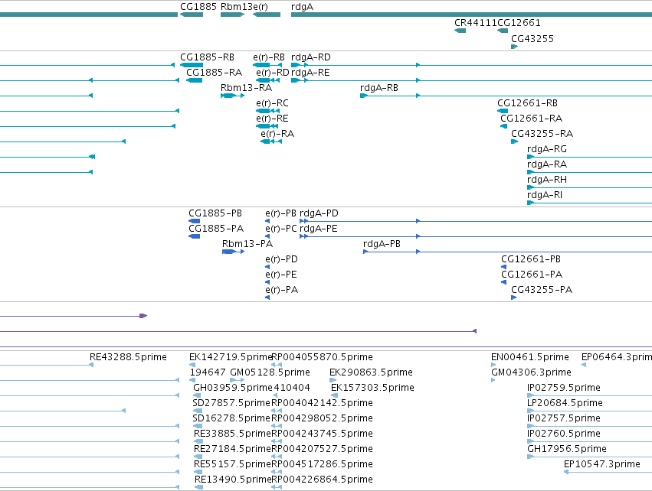
Task: Click EST EK290863.5prime label
Action: (371, 372)
